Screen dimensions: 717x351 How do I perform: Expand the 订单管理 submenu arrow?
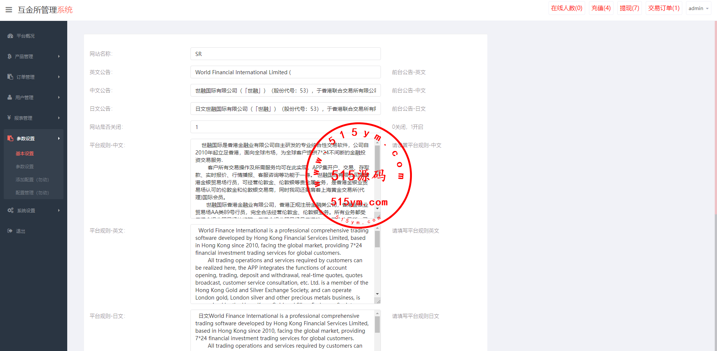(x=59, y=77)
